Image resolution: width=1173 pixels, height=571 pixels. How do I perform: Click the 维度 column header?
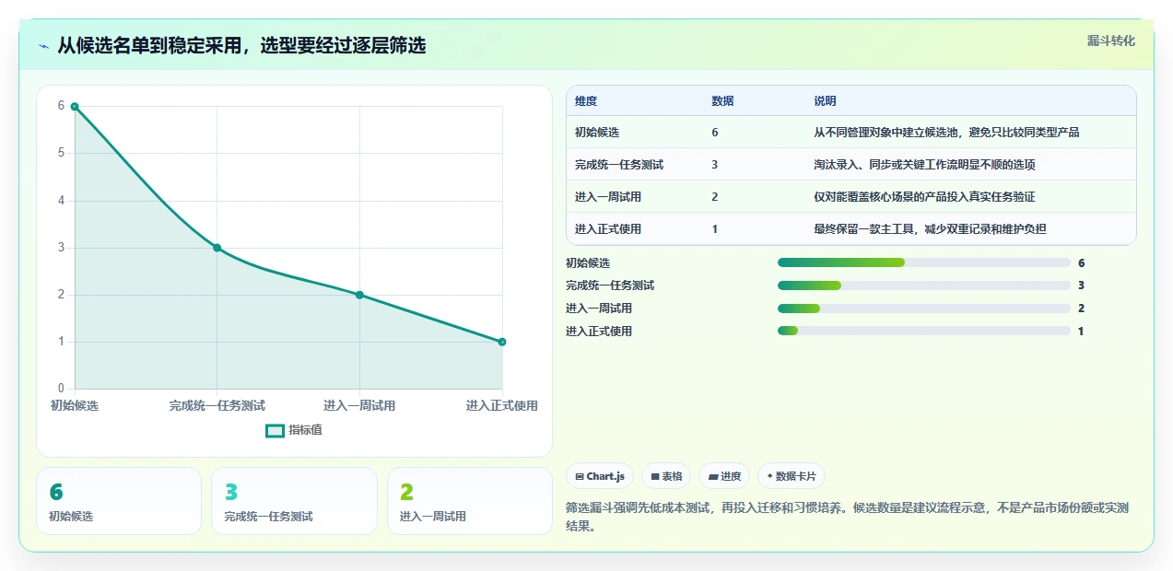tap(586, 101)
